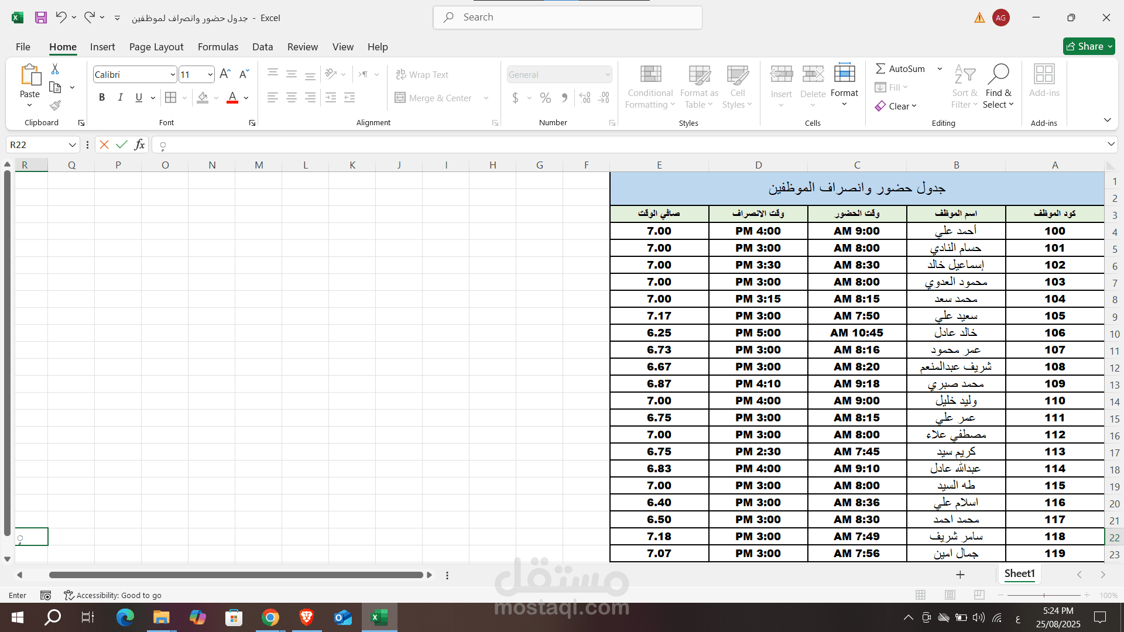
Task: Toggle Italic formatting
Action: click(x=120, y=98)
